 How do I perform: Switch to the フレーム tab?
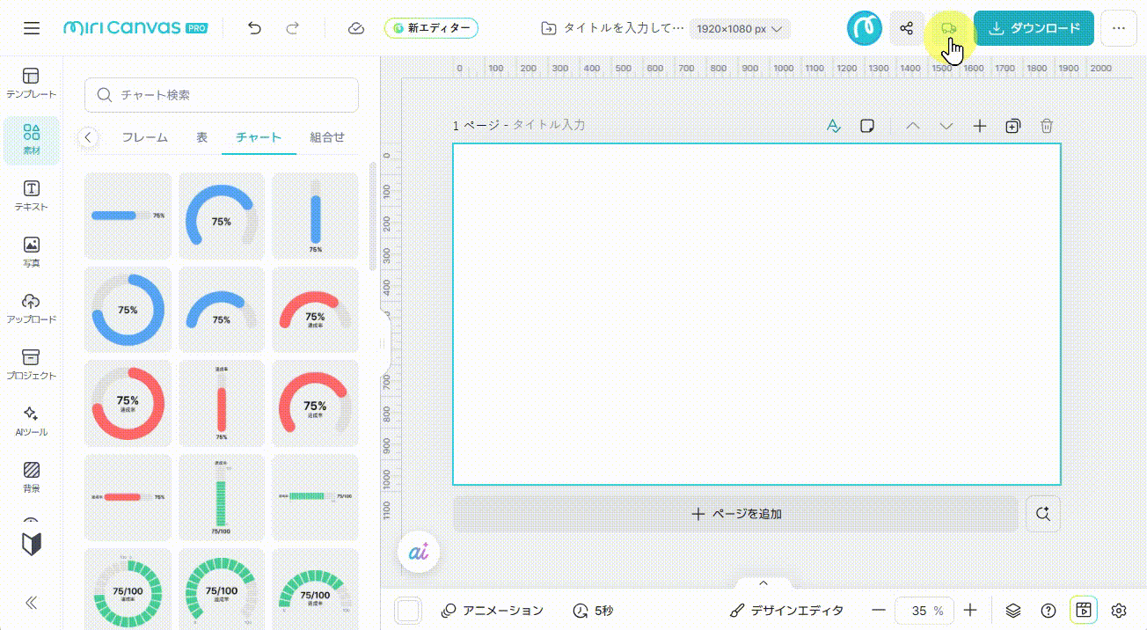144,137
